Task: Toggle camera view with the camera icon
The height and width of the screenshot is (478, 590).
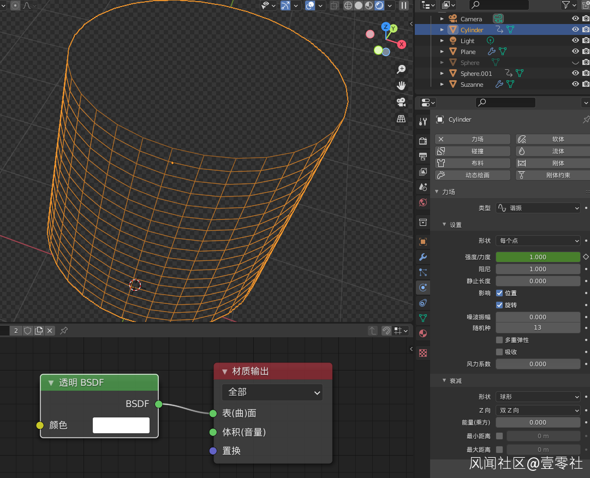Action: coord(401,102)
